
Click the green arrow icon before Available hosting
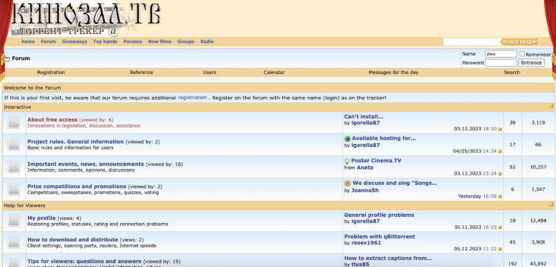pyautogui.click(x=347, y=139)
